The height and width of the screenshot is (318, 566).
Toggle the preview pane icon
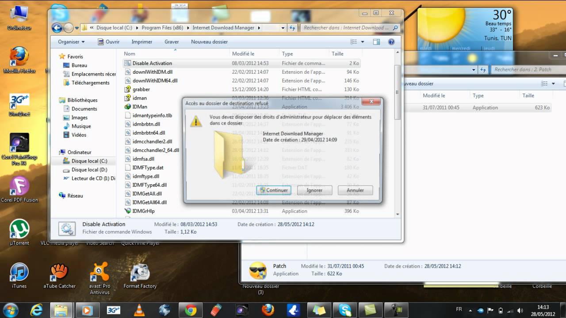pyautogui.click(x=376, y=42)
